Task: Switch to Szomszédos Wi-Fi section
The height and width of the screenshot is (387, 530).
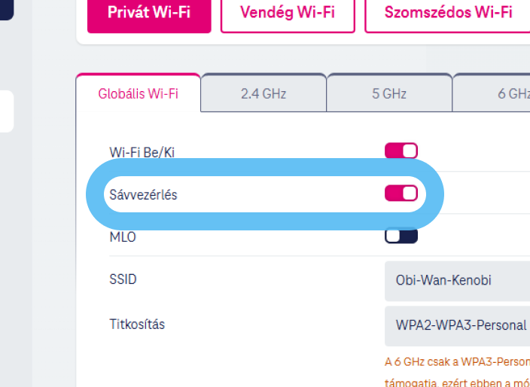Action: coord(447,13)
